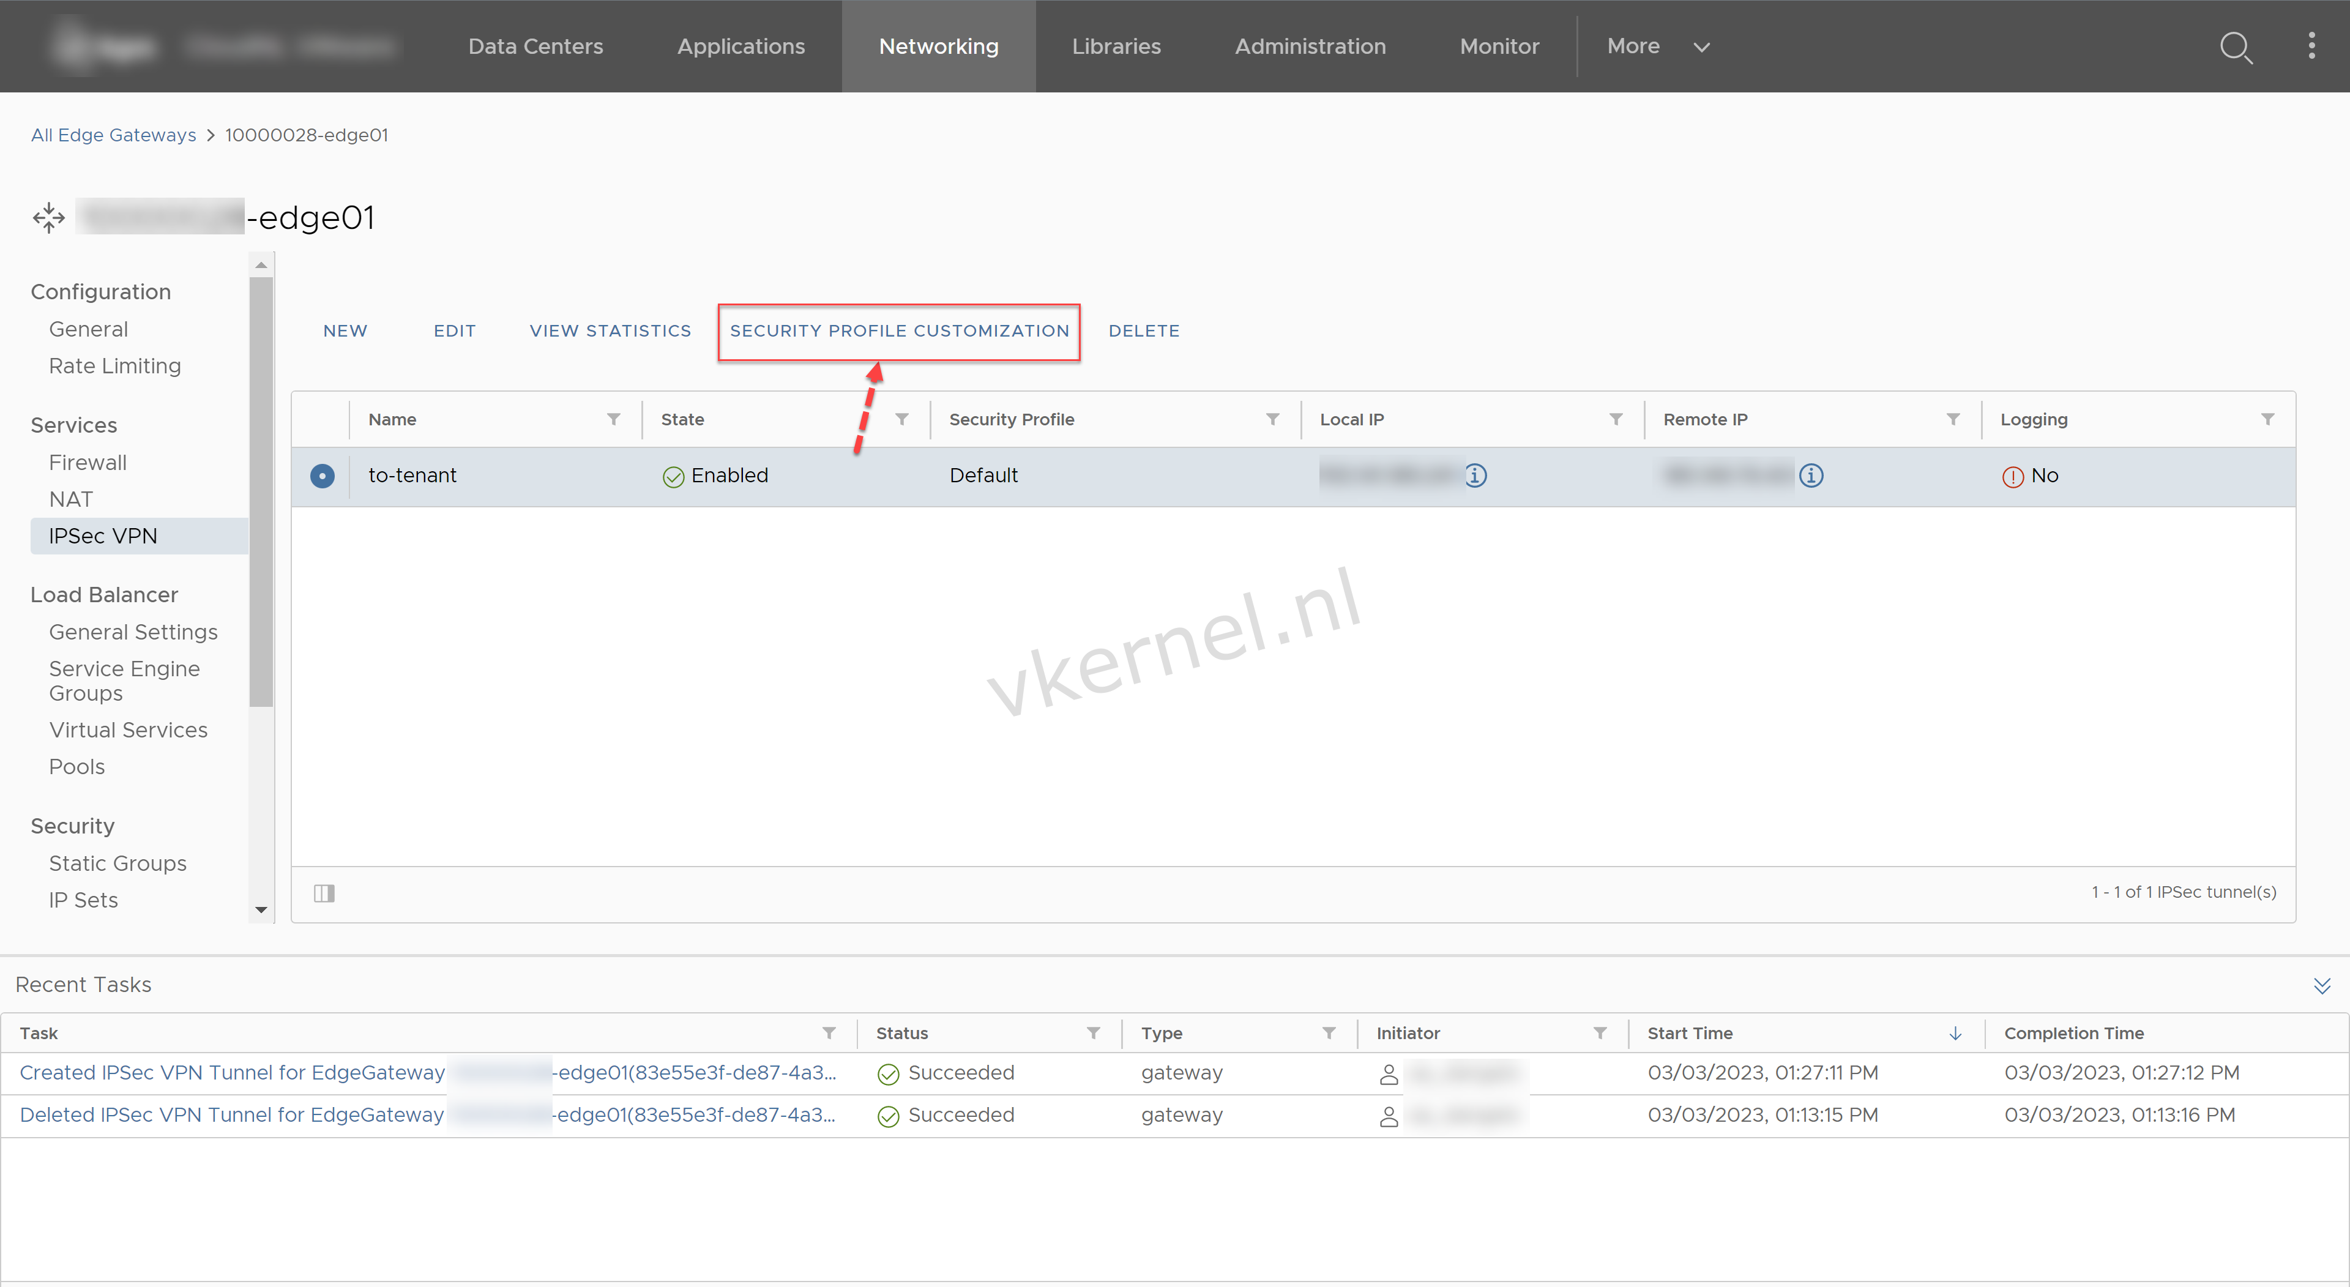This screenshot has height=1287, width=2350.
Task: Click the info icon next to Local IP
Action: (1475, 476)
